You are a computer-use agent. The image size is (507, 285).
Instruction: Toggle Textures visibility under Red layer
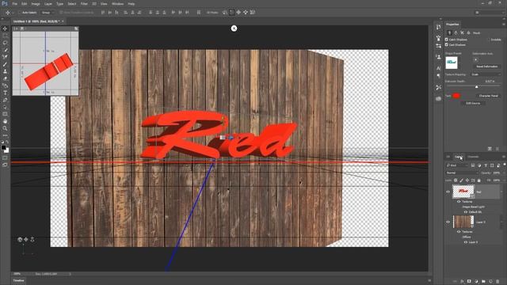(459, 201)
